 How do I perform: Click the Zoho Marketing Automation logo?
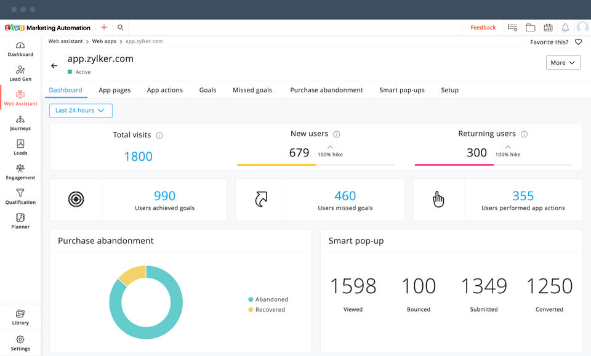(x=47, y=28)
